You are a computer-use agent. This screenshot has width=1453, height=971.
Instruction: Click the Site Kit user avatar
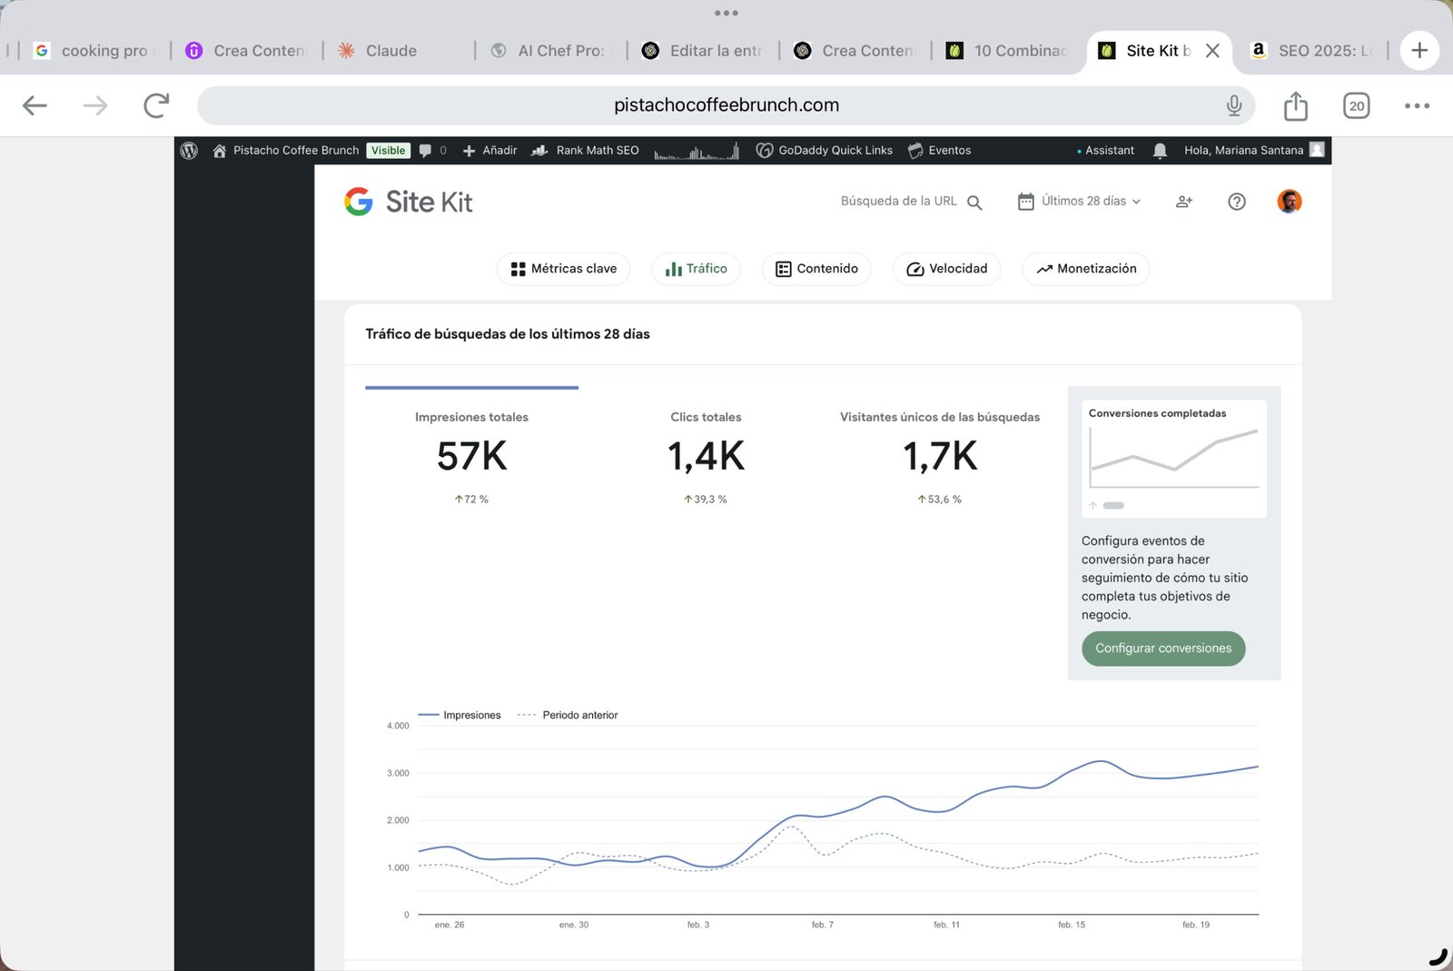pyautogui.click(x=1290, y=202)
